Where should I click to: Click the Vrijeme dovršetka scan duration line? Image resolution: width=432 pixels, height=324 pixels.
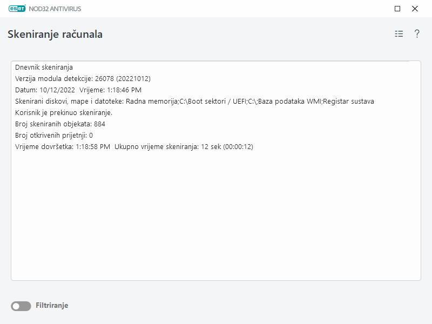134,147
